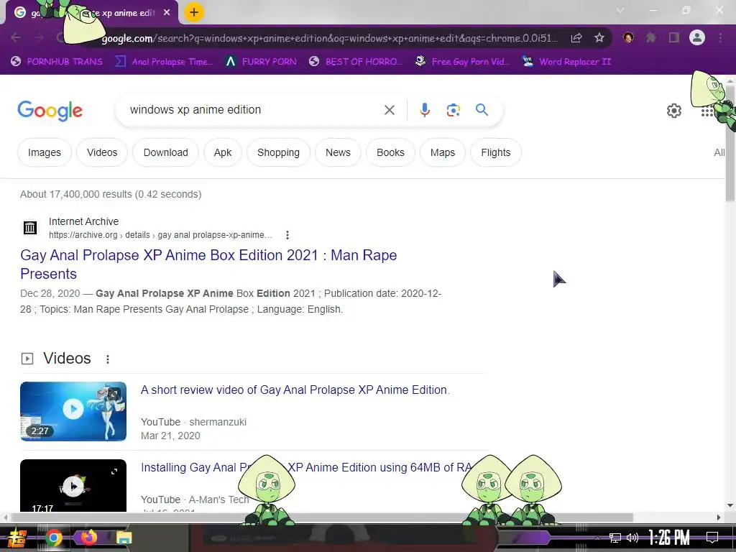Viewport: 736px width, 552px height.
Task: Select the Apk filter chip
Action: tap(223, 152)
